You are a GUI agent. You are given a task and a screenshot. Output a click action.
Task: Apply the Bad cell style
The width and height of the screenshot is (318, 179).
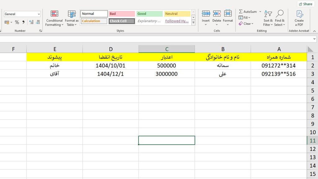point(122,14)
